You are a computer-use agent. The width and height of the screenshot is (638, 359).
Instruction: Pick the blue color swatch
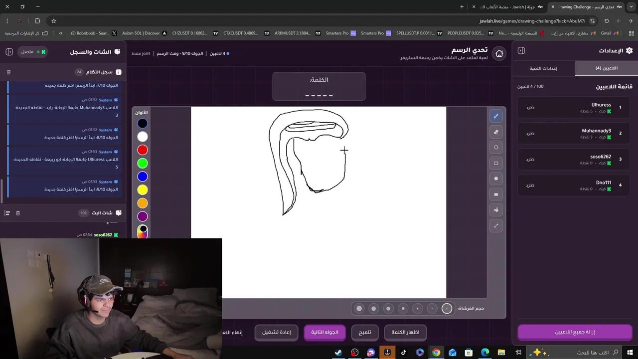click(143, 177)
